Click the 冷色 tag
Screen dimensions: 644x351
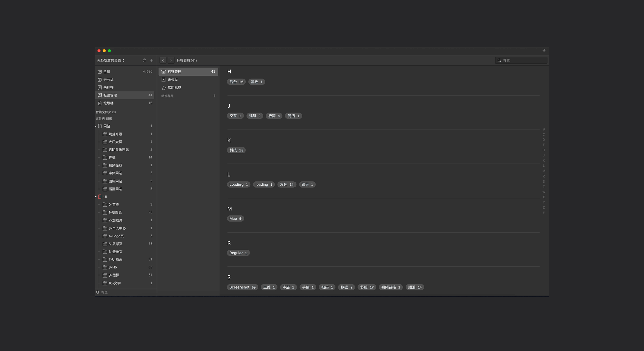coord(287,185)
